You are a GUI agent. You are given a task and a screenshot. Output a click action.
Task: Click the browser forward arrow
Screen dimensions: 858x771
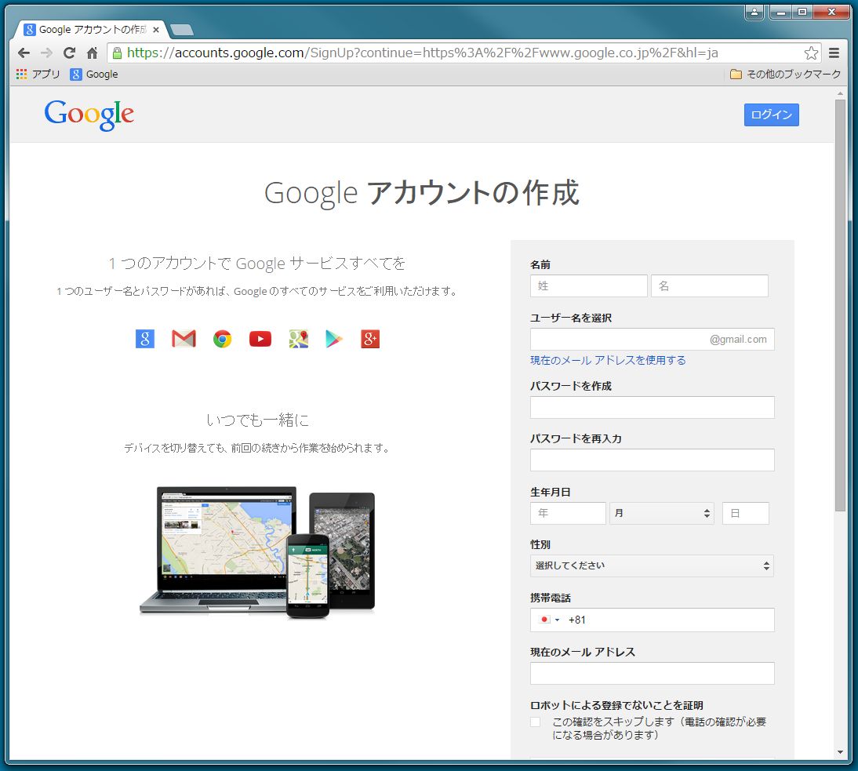point(46,53)
